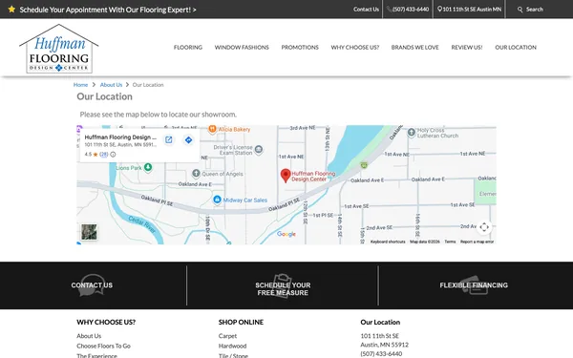The image size is (573, 358).
Task: Open Carpet under Shop Online
Action: click(227, 336)
